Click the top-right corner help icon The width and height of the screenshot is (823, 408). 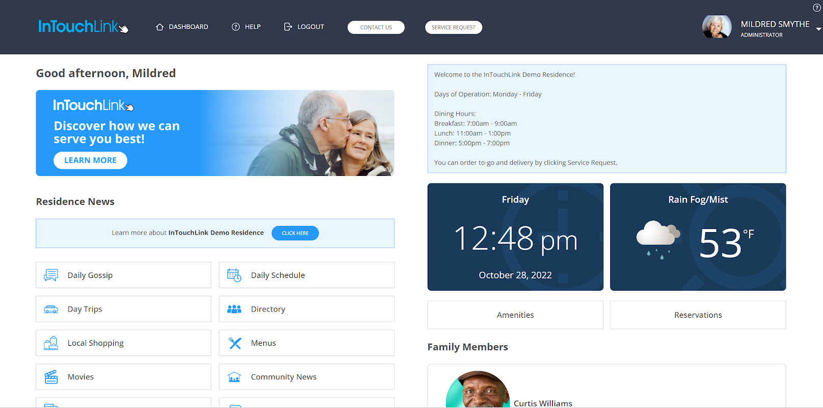(817, 8)
